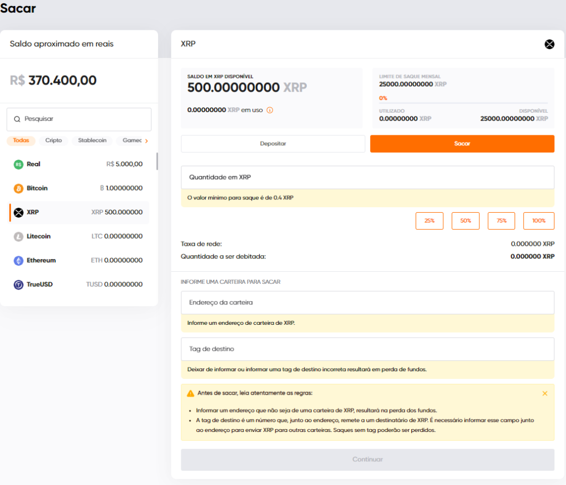
Task: Click the Quantidade em XRP field
Action: (368, 177)
